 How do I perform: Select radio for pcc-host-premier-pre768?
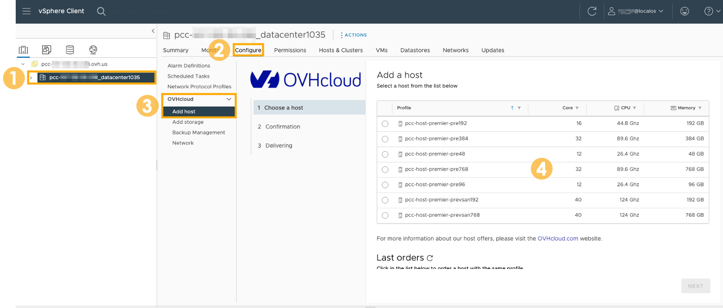coord(385,169)
